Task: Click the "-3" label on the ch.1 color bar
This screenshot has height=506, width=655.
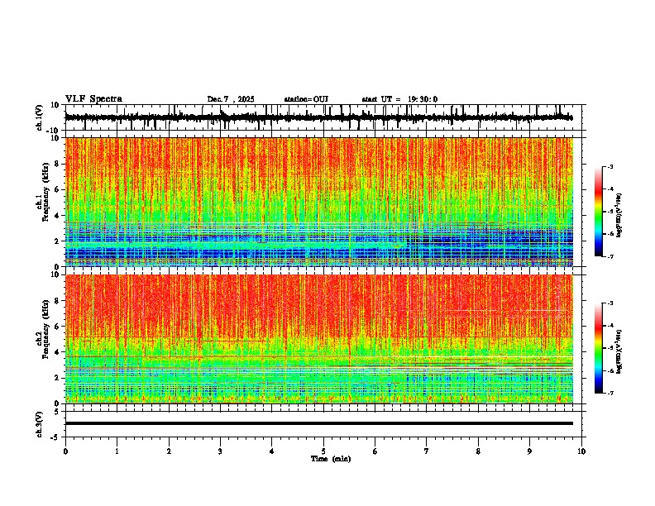Action: pos(610,166)
